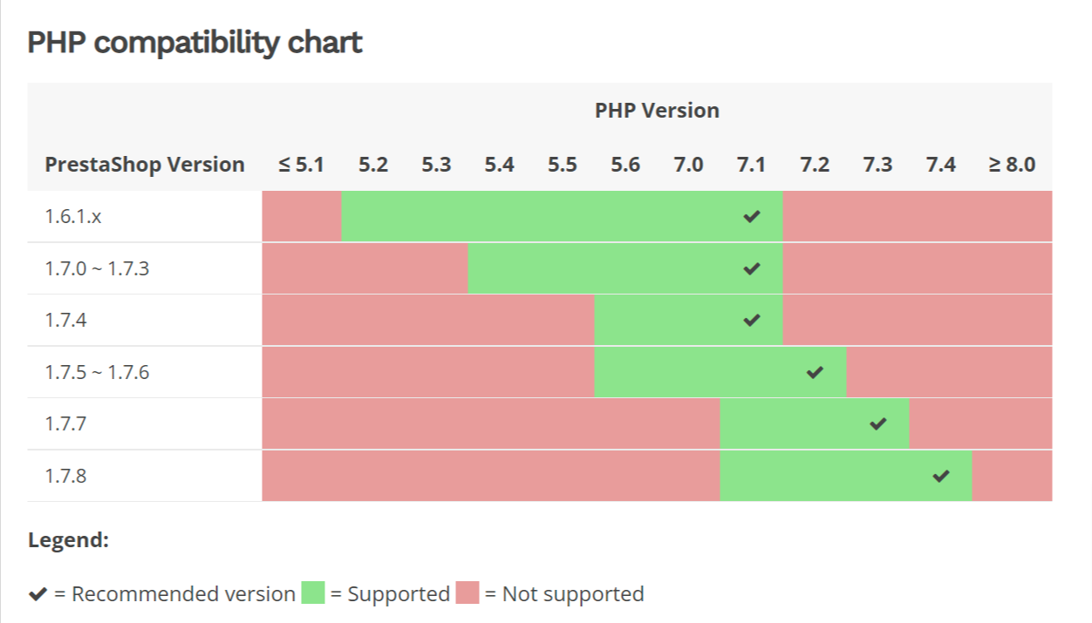Click the ≤ 5.1 column header
This screenshot has width=1092, height=623.
tap(301, 165)
